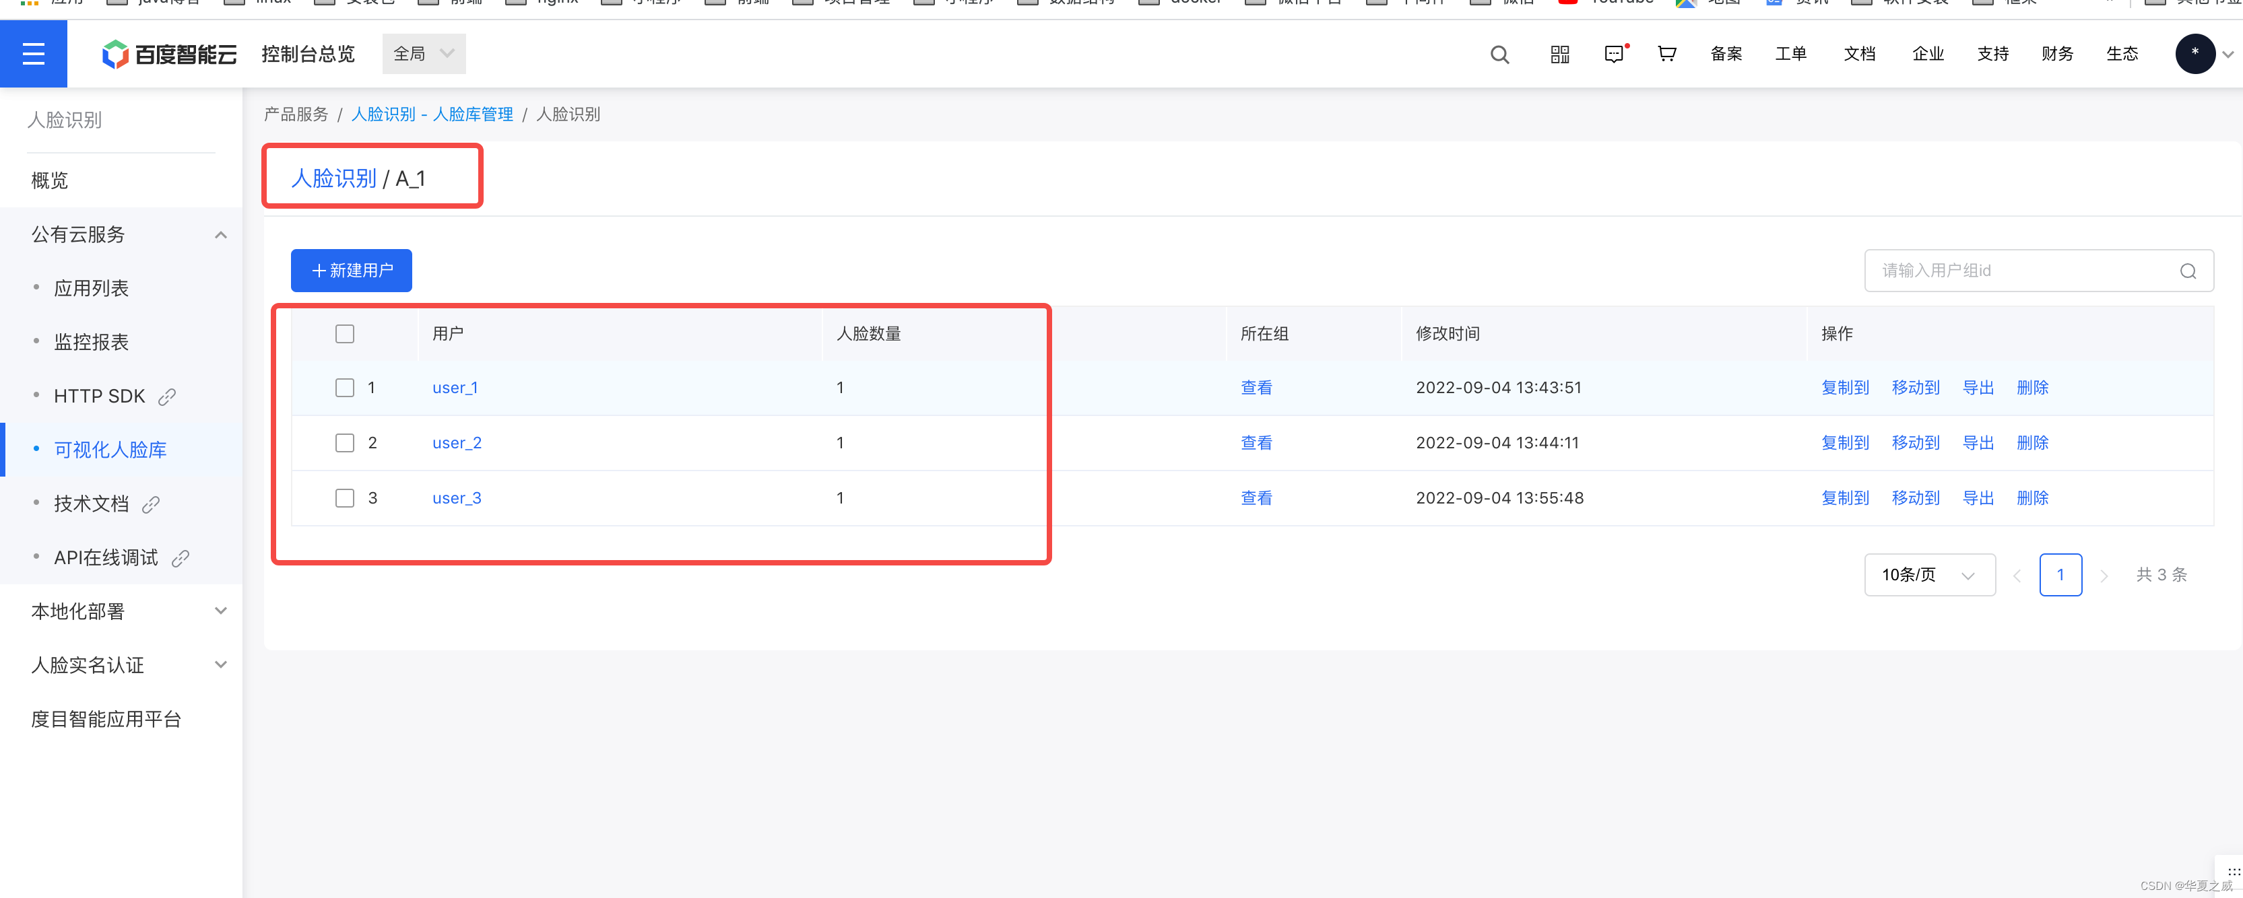Click the Baidu AI Cloud logo
This screenshot has height=898, width=2243.
(x=169, y=54)
